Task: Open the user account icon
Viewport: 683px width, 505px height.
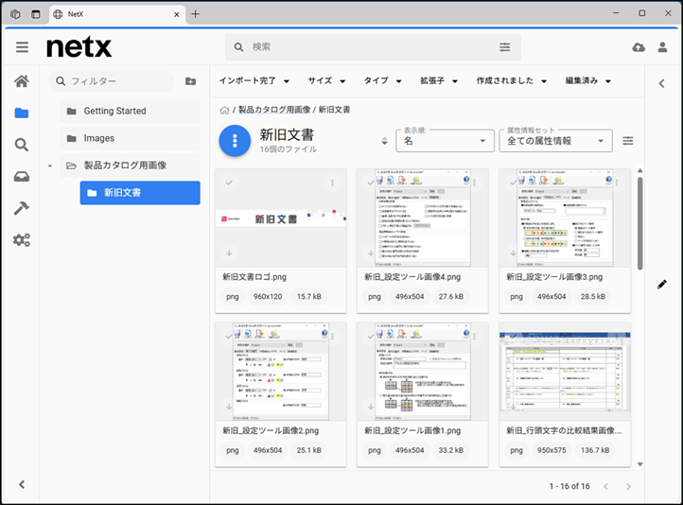Action: click(x=663, y=47)
